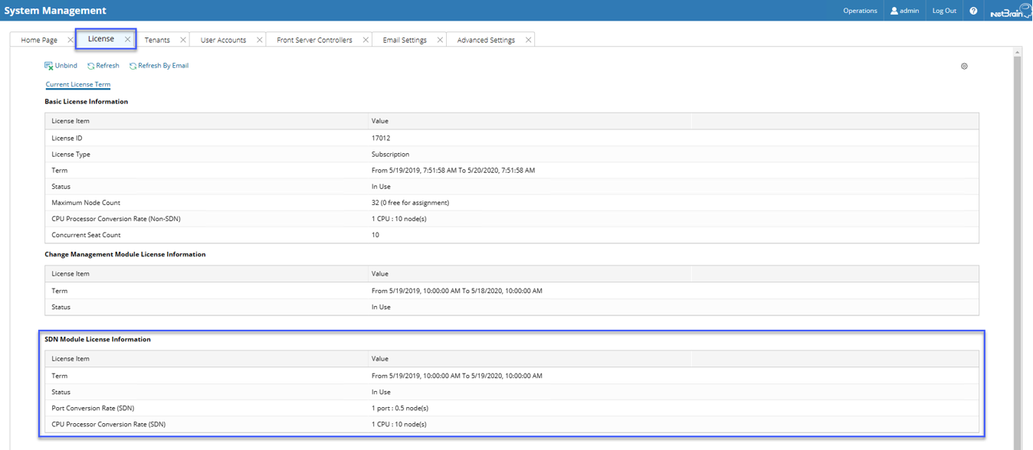Click the NetBrain logo
The width and height of the screenshot is (1033, 450).
point(1010,11)
